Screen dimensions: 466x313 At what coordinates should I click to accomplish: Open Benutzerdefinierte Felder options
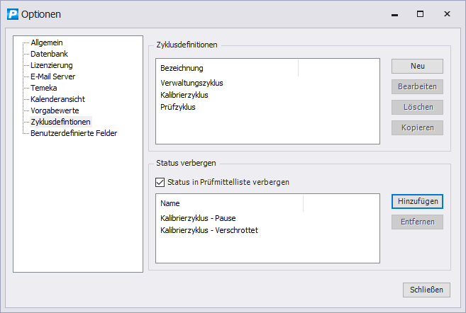(x=74, y=133)
